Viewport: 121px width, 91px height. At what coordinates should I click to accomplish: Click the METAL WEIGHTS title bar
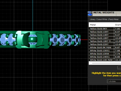point(104,13)
